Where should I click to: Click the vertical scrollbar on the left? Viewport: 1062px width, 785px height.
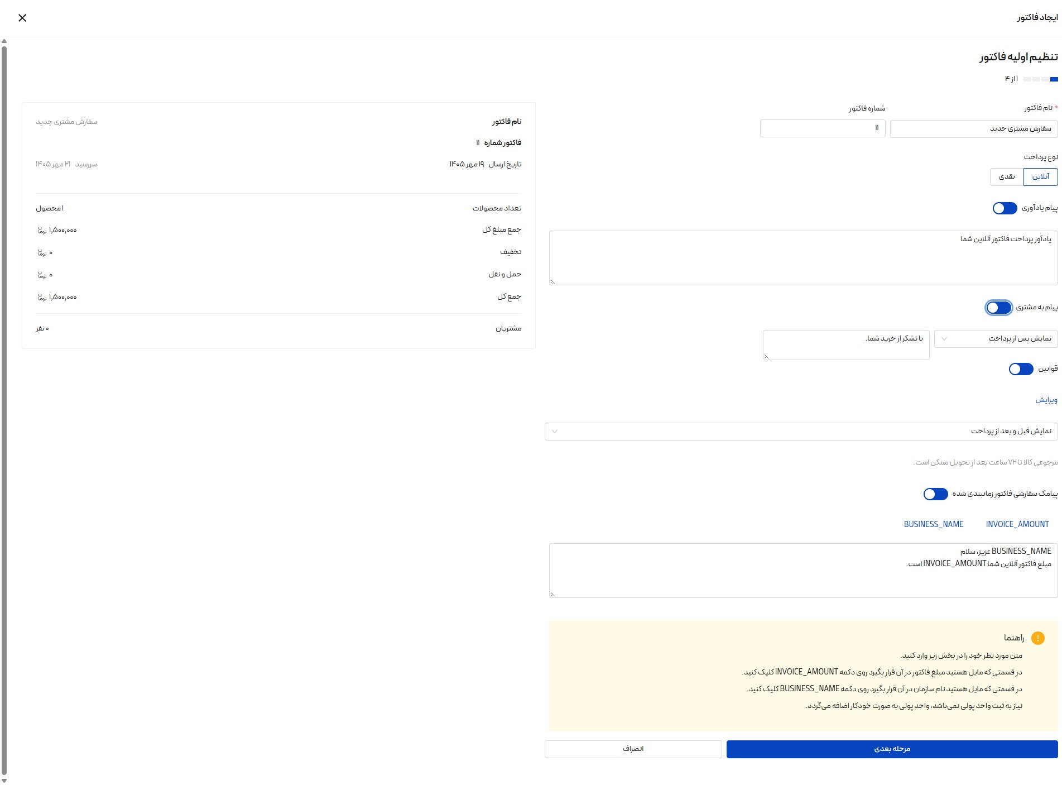coord(4,410)
